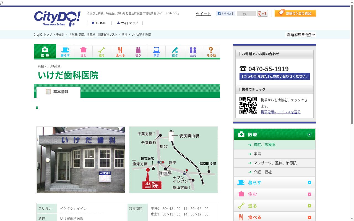
Task: Click the access map image
Action: (x=173, y=160)
